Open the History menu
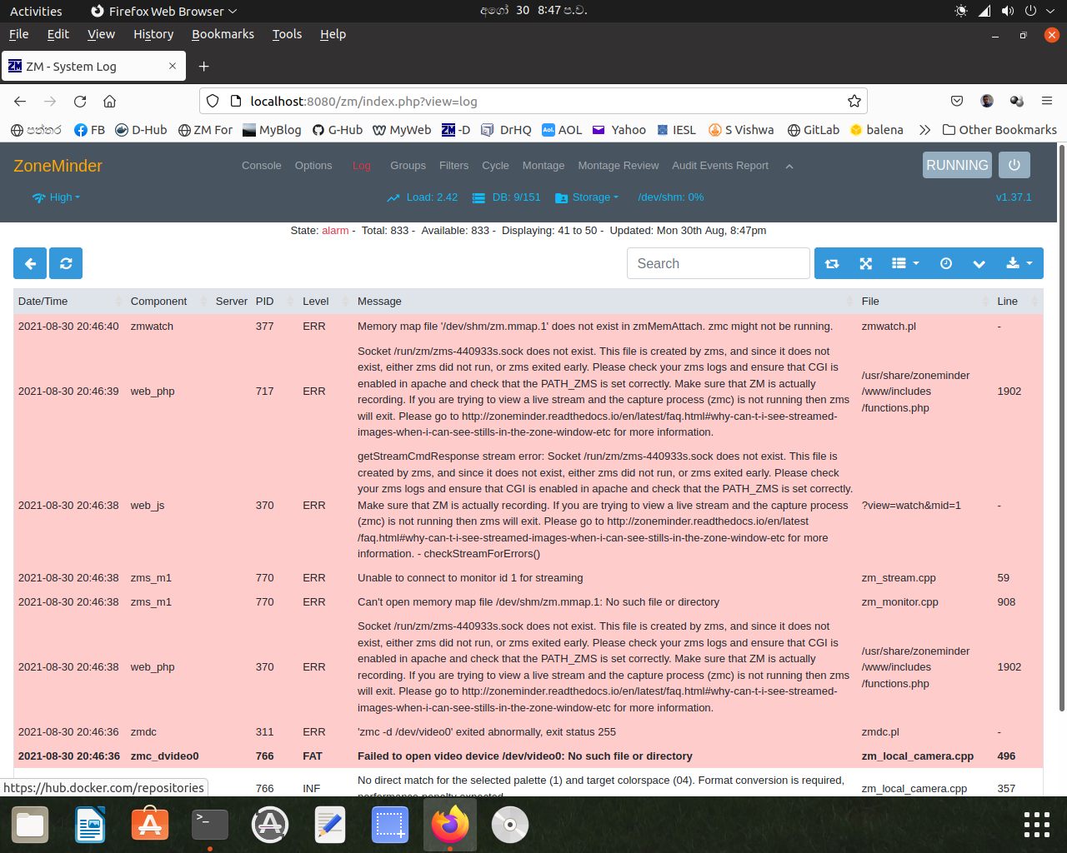This screenshot has height=853, width=1067. click(x=153, y=34)
